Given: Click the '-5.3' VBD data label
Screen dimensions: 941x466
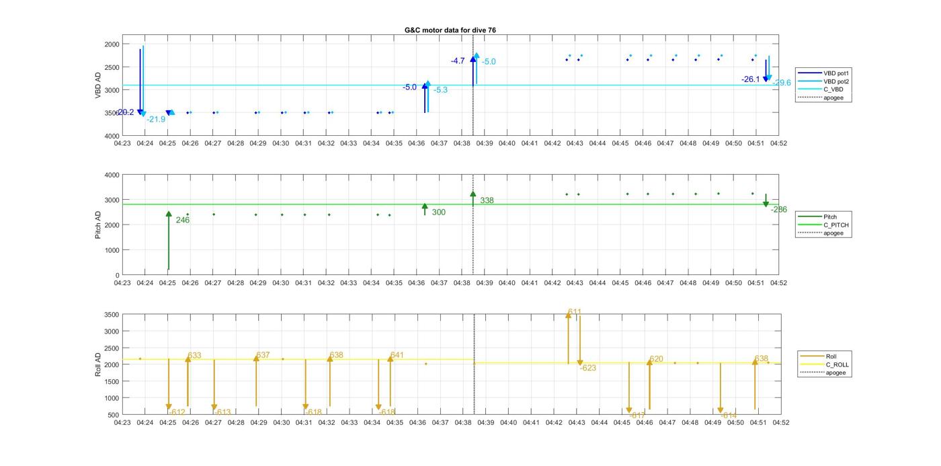Looking at the screenshot, I should pos(440,90).
